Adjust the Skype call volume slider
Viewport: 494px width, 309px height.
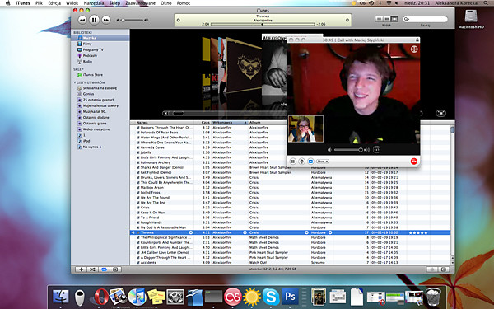(348, 150)
